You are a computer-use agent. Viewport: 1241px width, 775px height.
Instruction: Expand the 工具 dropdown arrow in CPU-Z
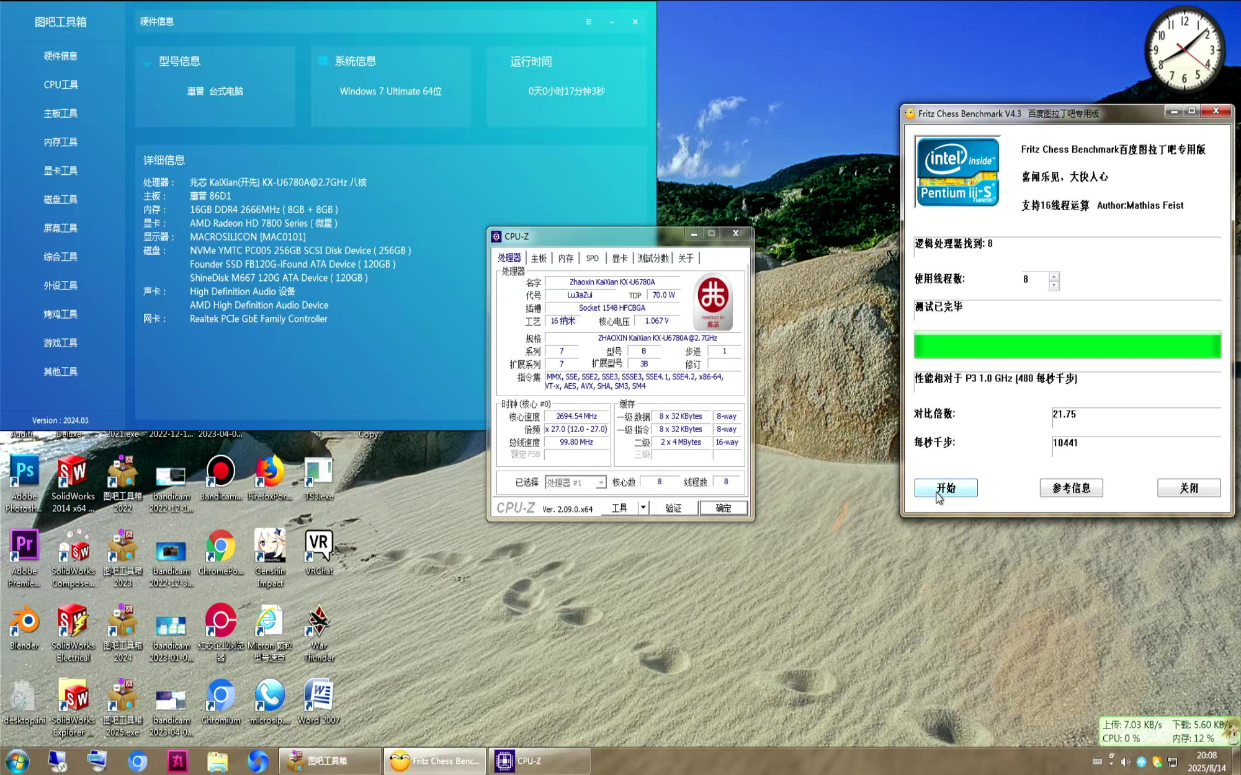pos(643,508)
